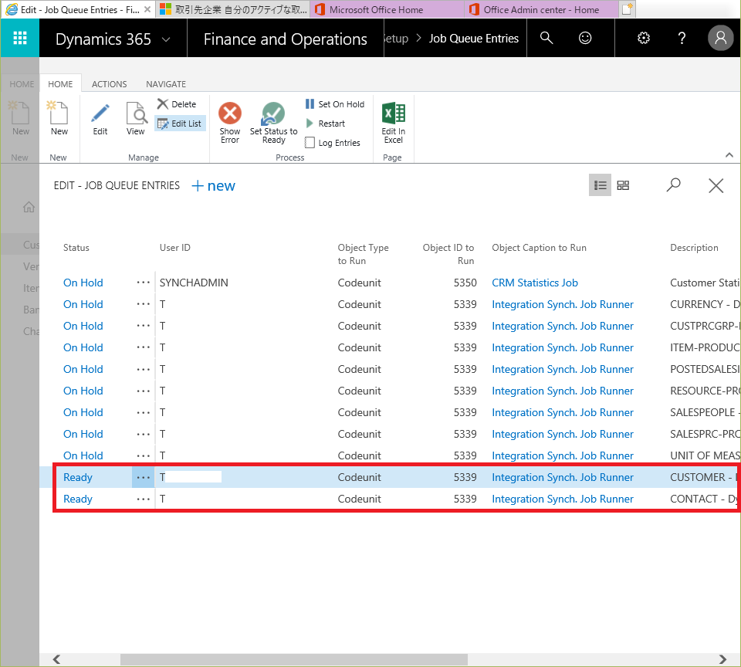
Task: Click Ready status of CONTACT row
Action: [x=78, y=499]
